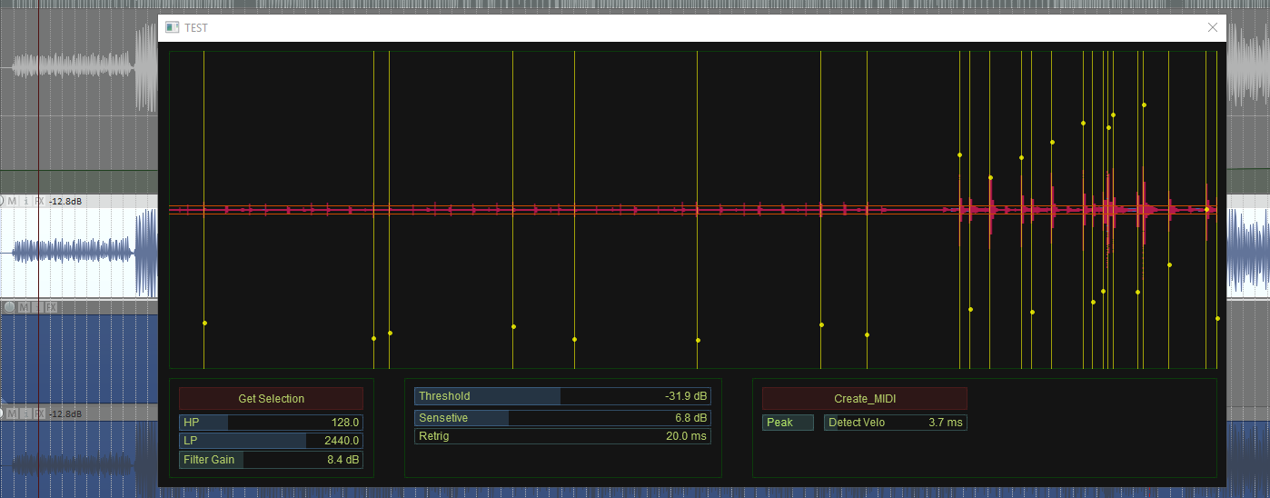The image size is (1270, 498).
Task: Open FX for the white-background media item
Action: tap(39, 201)
